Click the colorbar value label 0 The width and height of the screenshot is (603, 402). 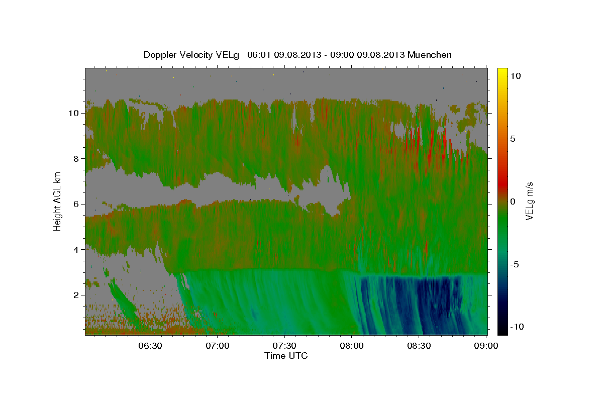[x=514, y=202]
